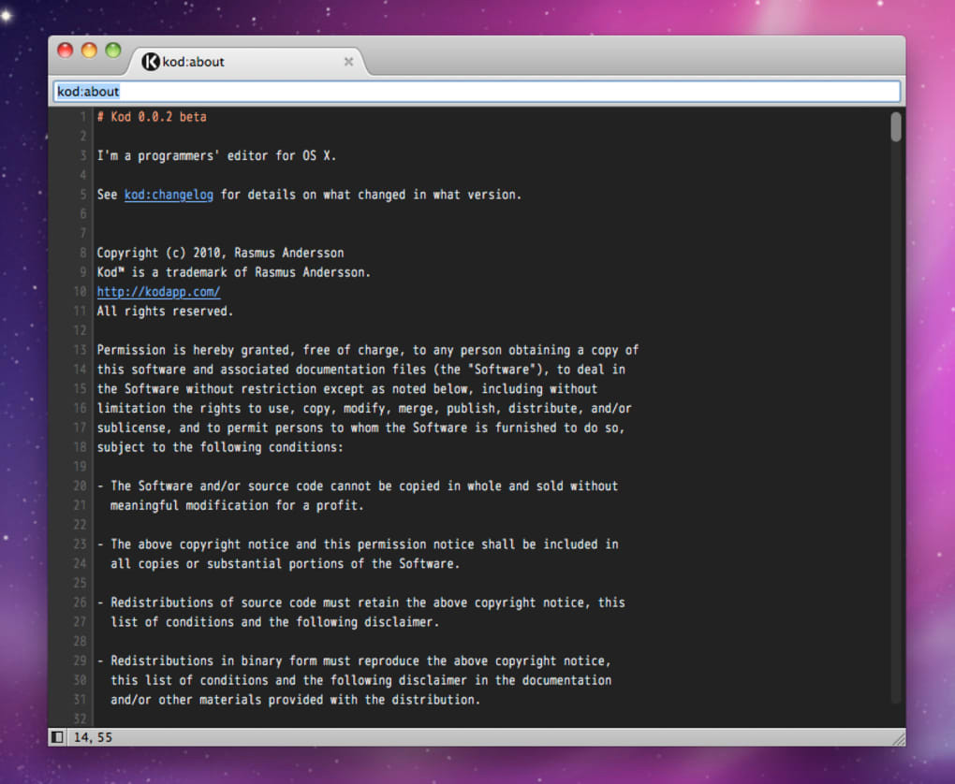Screen dimensions: 955x784
Task: Close the Kod window with red button
Action: click(66, 50)
